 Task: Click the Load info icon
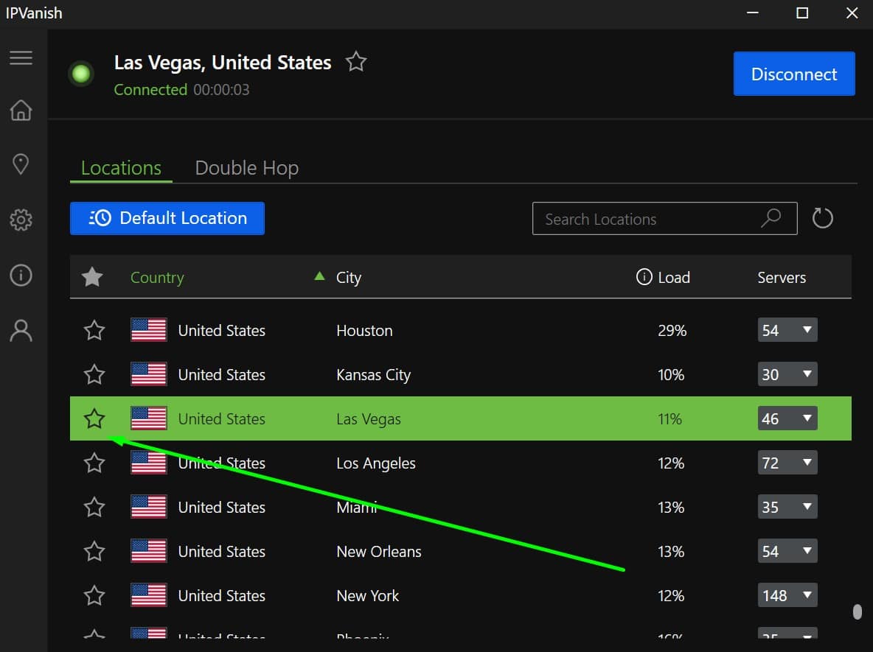coord(644,276)
